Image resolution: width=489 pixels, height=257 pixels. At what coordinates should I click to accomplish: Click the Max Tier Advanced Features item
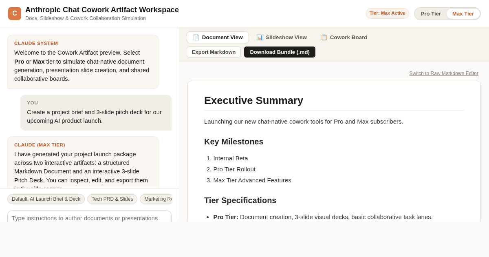pos(252,180)
